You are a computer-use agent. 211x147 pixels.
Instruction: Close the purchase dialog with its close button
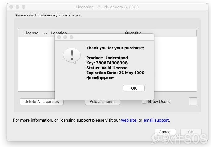(x=59, y=37)
